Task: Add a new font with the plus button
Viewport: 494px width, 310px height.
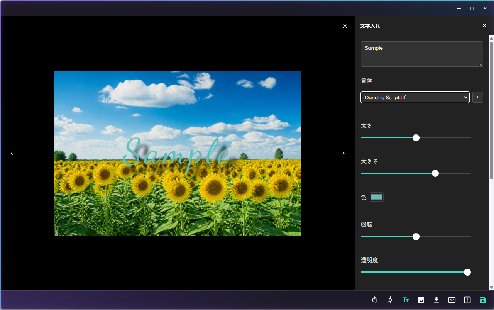Action: (x=478, y=97)
